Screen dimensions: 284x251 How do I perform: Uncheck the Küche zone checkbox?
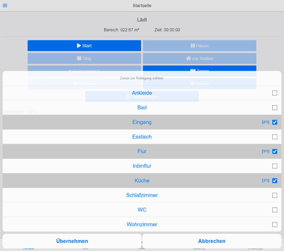(275, 181)
